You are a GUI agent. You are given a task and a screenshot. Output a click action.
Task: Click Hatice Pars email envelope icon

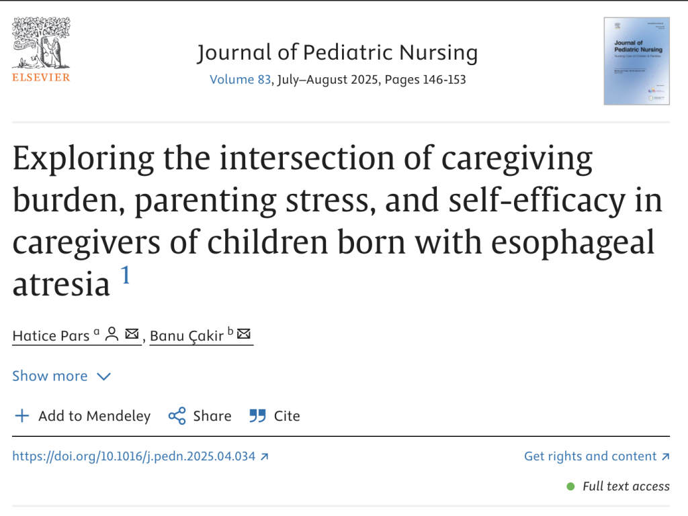point(132,333)
